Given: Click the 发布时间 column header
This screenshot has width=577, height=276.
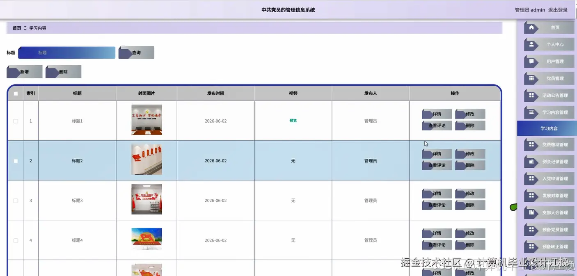Looking at the screenshot, I should [215, 94].
